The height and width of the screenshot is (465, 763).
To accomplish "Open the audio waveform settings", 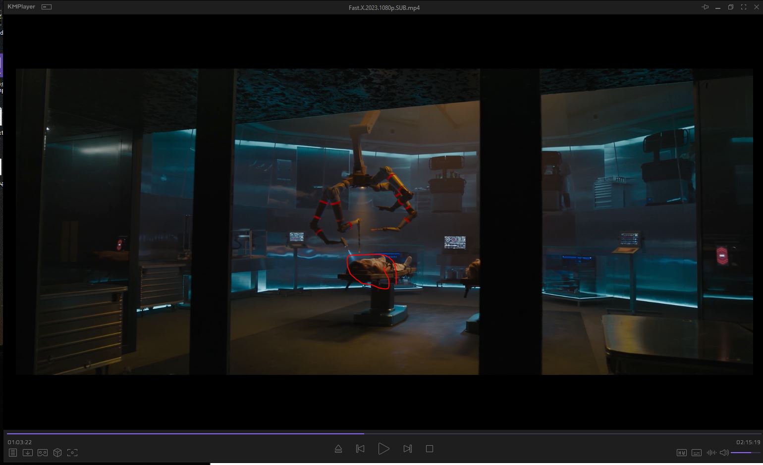I will (x=711, y=453).
